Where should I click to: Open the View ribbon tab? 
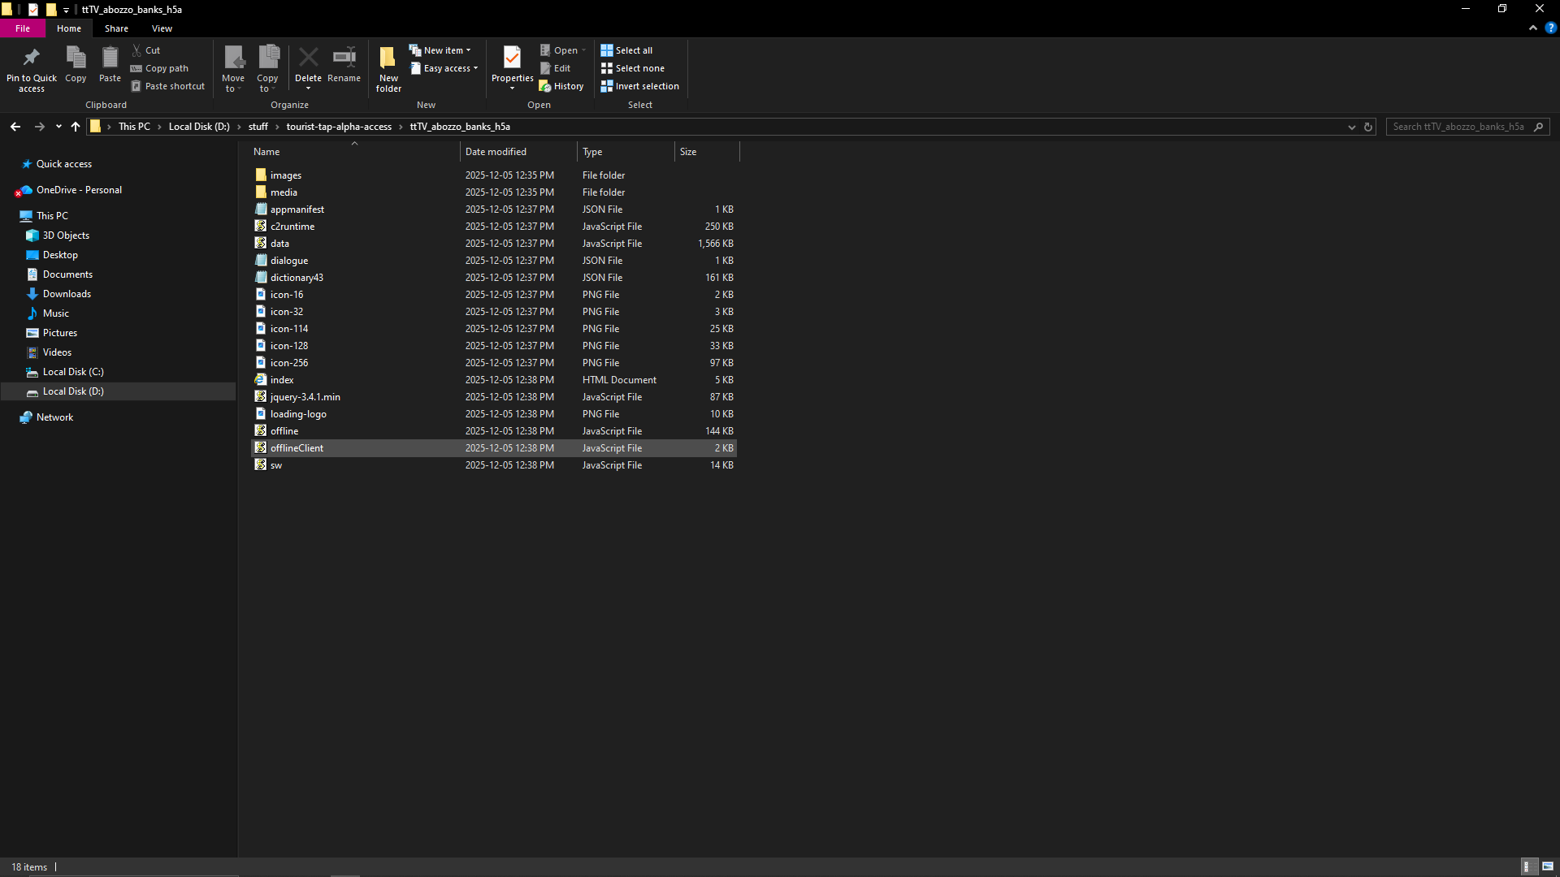[162, 28]
